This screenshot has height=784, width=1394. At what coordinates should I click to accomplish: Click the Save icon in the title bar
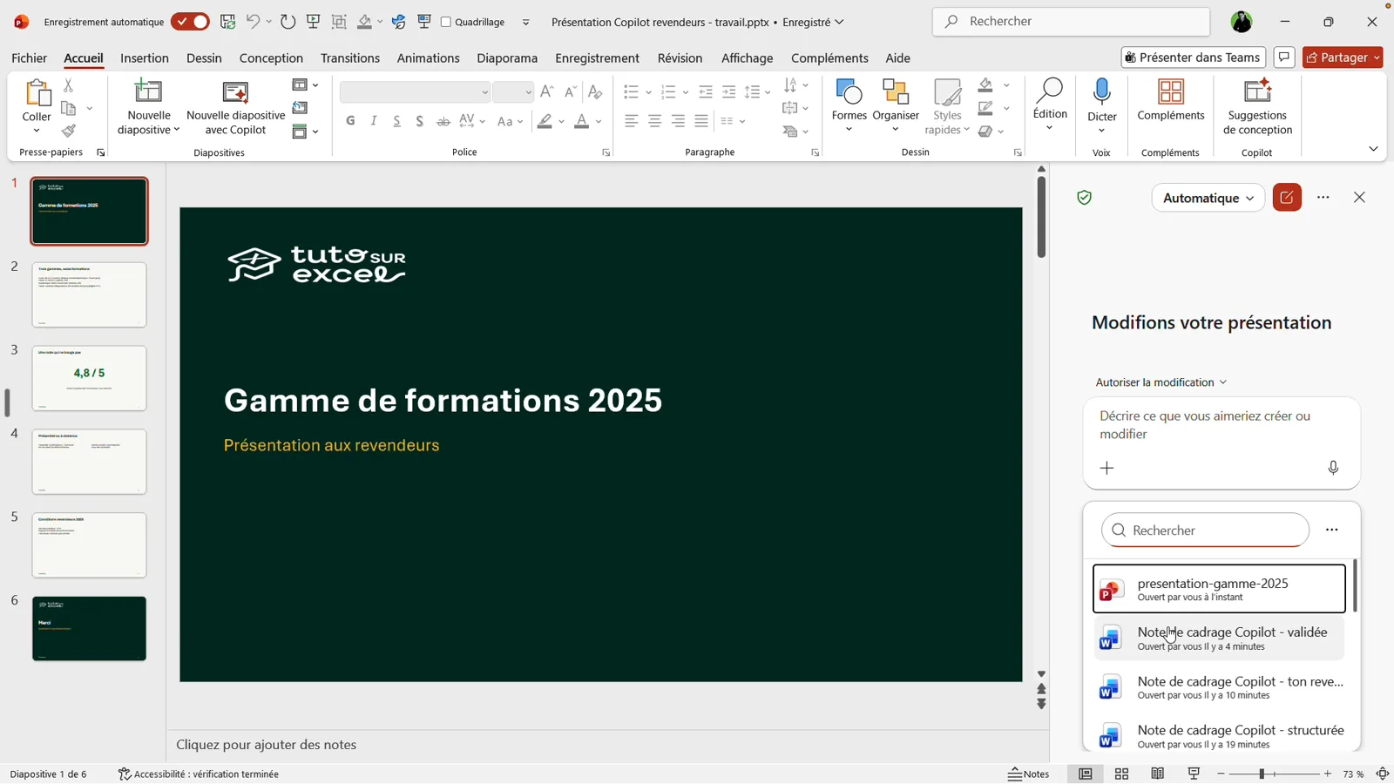[x=227, y=22]
